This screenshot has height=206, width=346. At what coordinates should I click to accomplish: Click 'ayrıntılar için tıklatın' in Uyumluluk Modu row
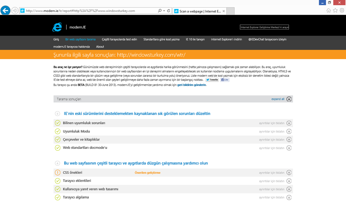pos(272,131)
